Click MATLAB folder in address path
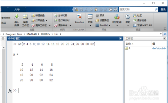168x103 pixels. (x=32, y=34)
